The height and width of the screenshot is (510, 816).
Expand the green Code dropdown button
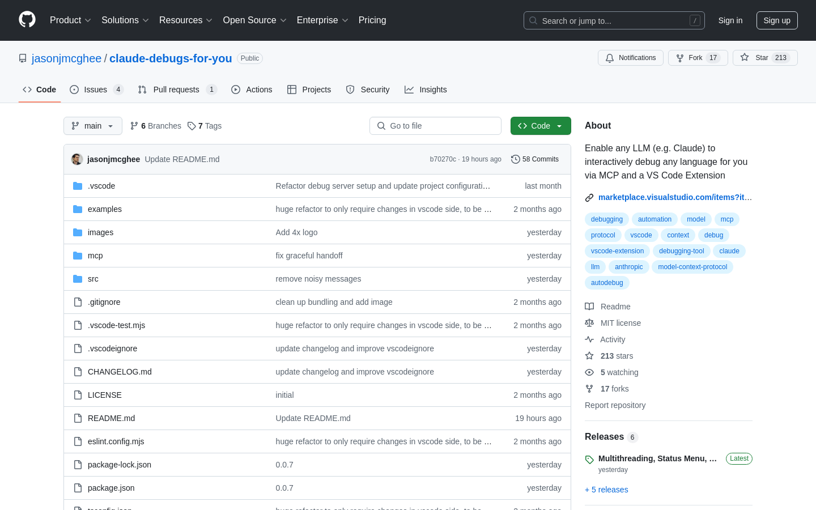pos(540,126)
